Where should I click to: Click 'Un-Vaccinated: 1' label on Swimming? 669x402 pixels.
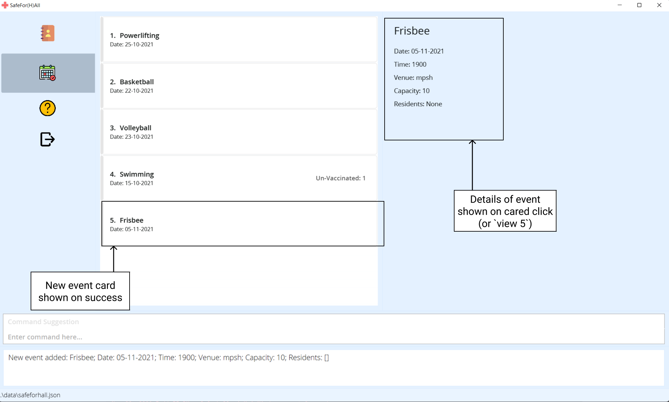341,178
